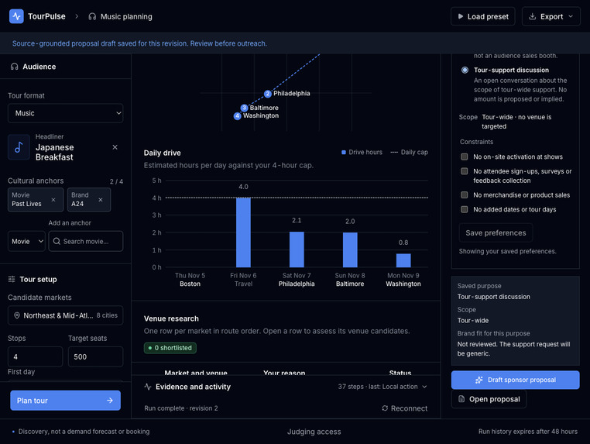The image size is (590, 444).
Task: Click the Stops input field showing 4
Action: (36, 356)
